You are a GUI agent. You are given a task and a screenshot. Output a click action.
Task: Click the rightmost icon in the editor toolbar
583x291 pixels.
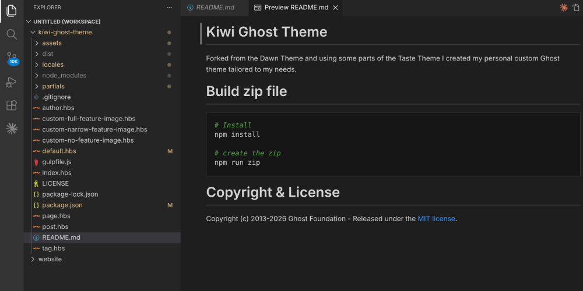click(x=577, y=8)
